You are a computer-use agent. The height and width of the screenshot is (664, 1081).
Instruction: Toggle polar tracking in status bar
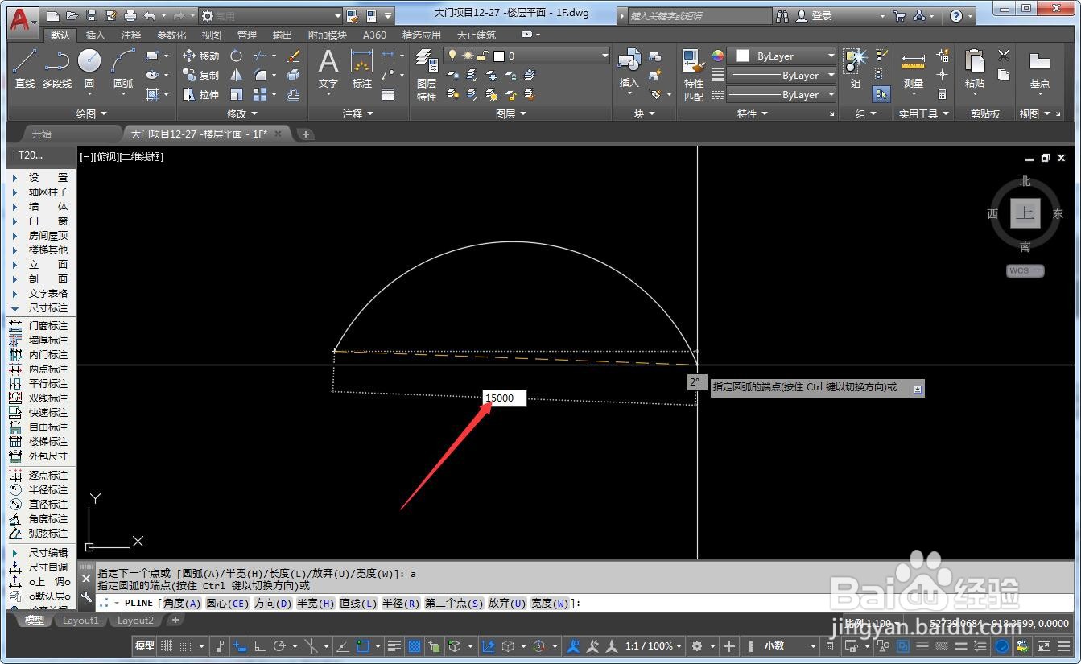(x=279, y=645)
